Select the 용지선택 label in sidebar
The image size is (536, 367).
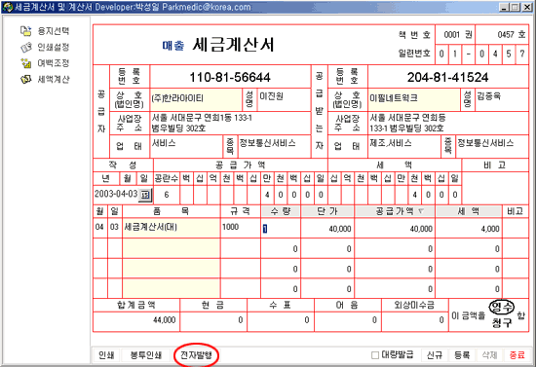pyautogui.click(x=54, y=31)
